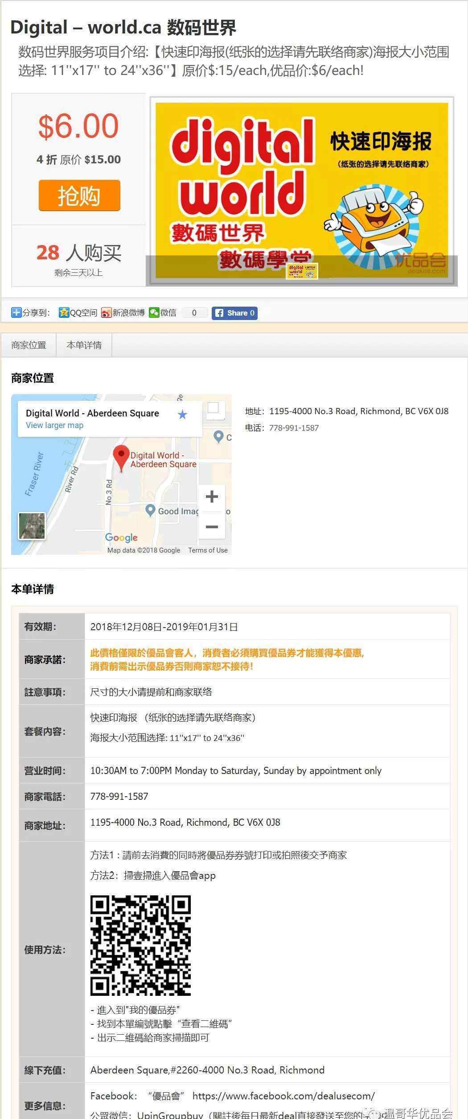Share to 微信 via the WeChat icon

click(154, 313)
